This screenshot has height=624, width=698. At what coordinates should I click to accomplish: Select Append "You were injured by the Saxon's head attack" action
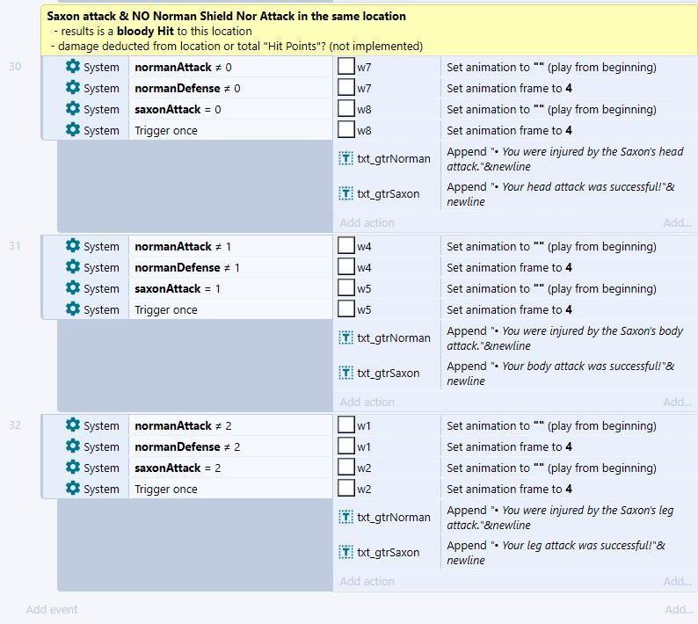pos(565,159)
